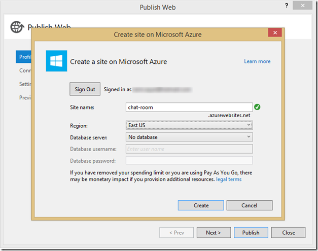Open the Region dropdown showing East US
Screen dimensions: 318x251
(x=189, y=125)
